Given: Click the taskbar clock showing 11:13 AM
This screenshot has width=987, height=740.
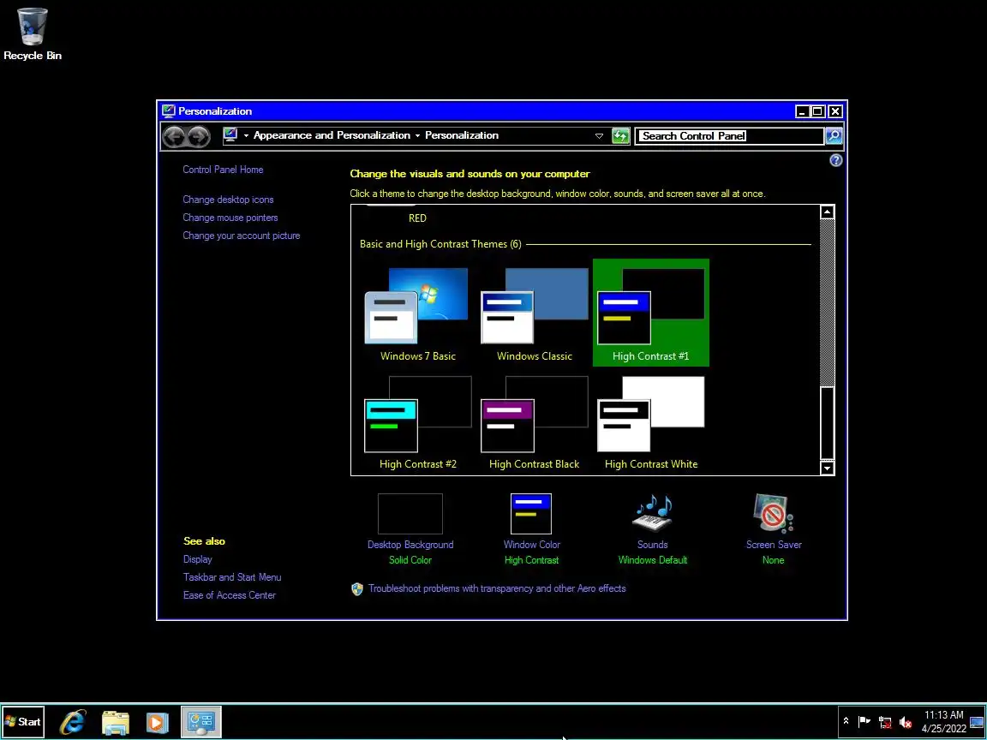Looking at the screenshot, I should click(943, 722).
